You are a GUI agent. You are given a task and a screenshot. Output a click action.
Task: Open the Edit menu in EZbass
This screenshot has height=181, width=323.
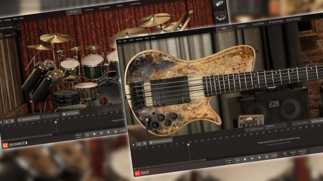click(125, 41)
